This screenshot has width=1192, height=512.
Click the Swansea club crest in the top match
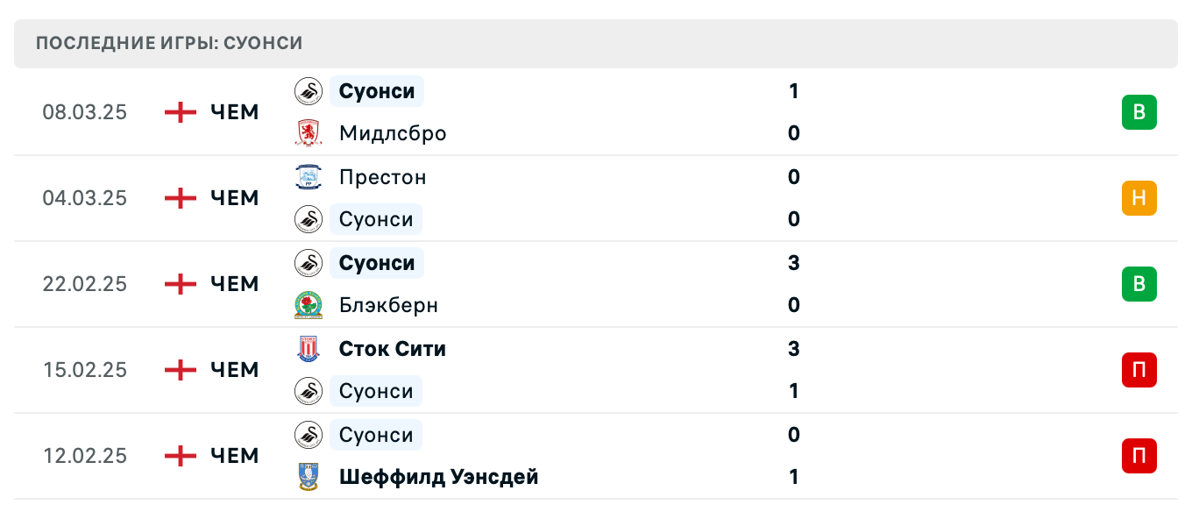pyautogui.click(x=309, y=91)
